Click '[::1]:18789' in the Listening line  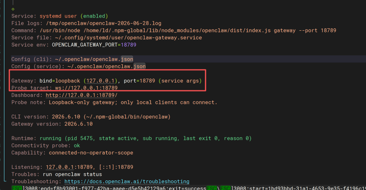coord(116,167)
